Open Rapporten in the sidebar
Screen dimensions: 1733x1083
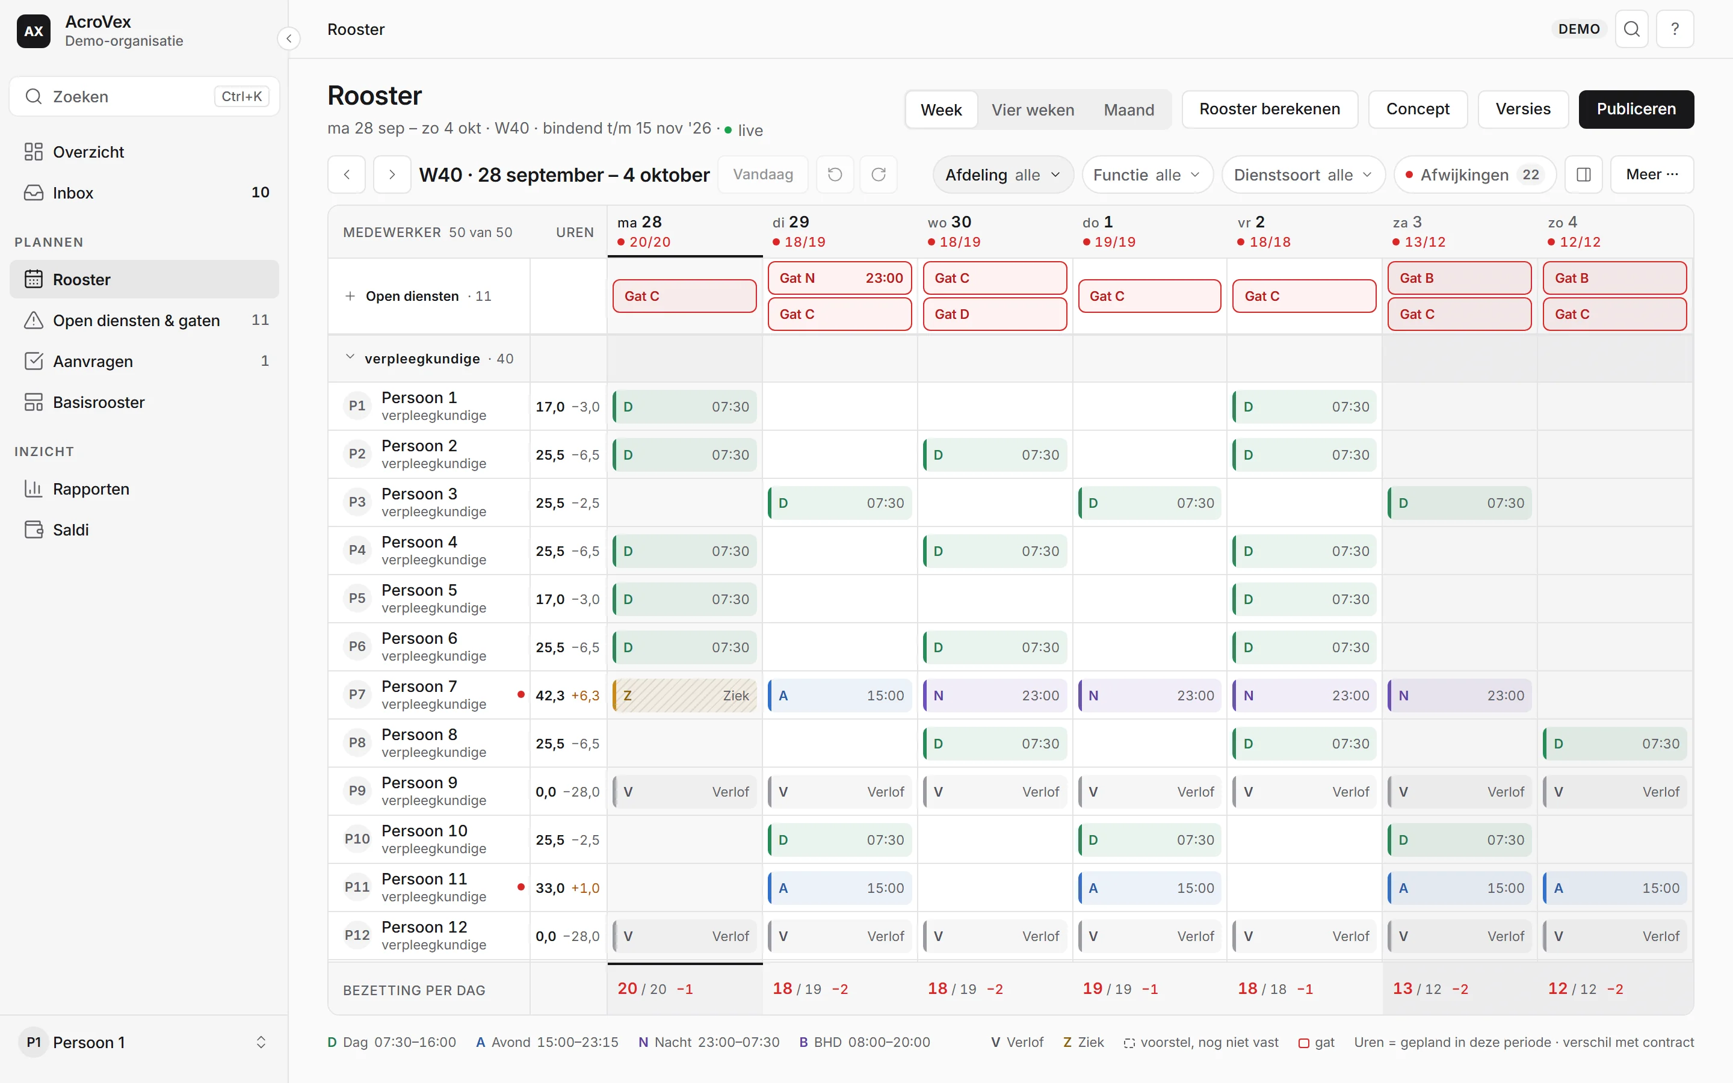coord(144,489)
